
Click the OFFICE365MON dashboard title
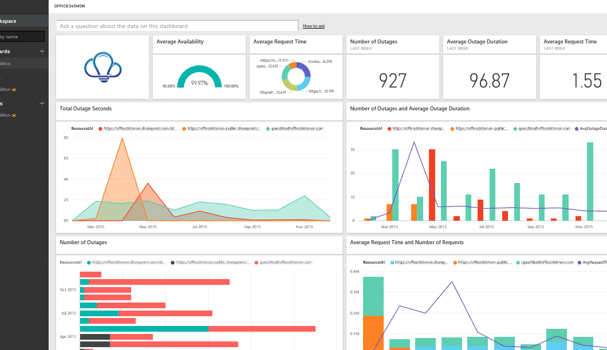tap(69, 6)
